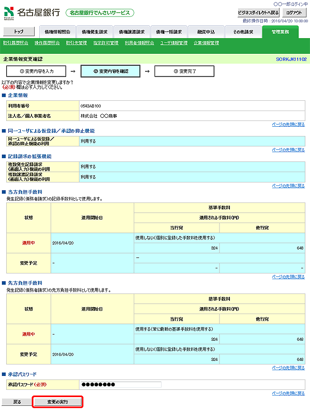Click user number 0543AB100
The width and height of the screenshot is (310, 410).
click(91, 106)
